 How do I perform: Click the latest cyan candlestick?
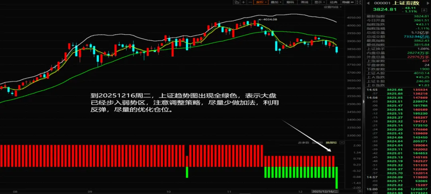pos(337,50)
